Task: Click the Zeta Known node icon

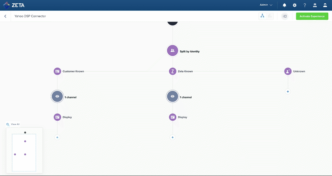Action: coord(172,71)
